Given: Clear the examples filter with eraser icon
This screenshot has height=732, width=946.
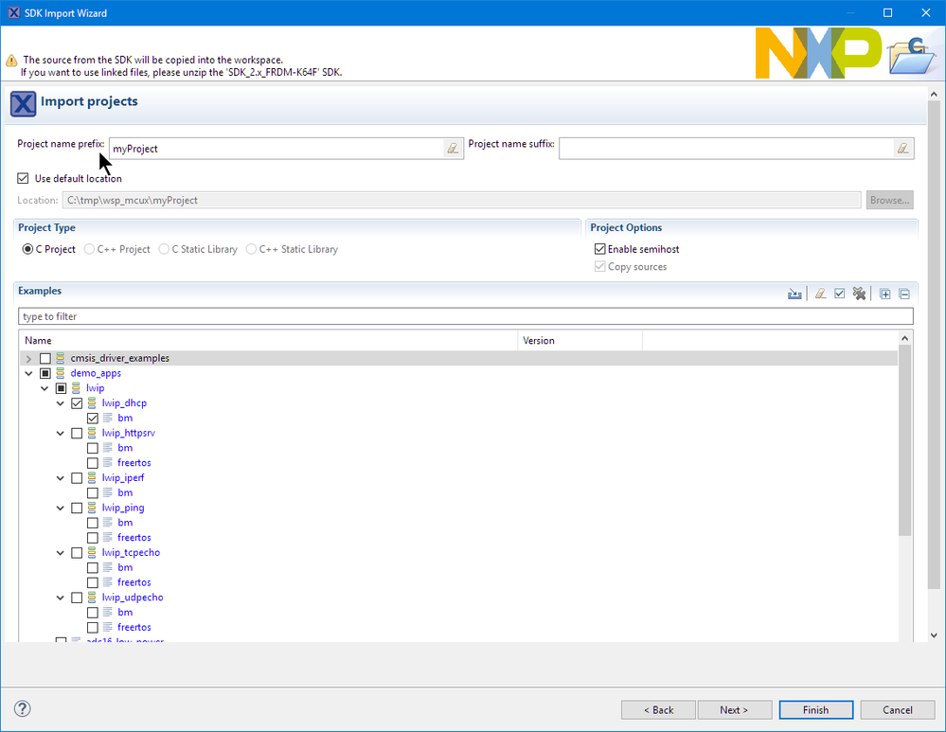Looking at the screenshot, I should [x=820, y=294].
